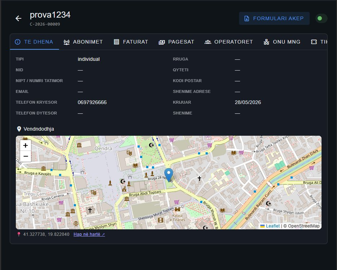
Task: Click the church cross icon east of marker
Action: point(199,178)
